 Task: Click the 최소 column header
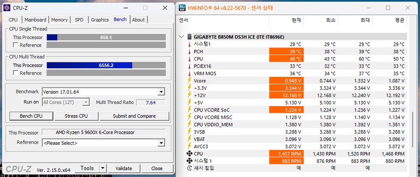(321, 20)
